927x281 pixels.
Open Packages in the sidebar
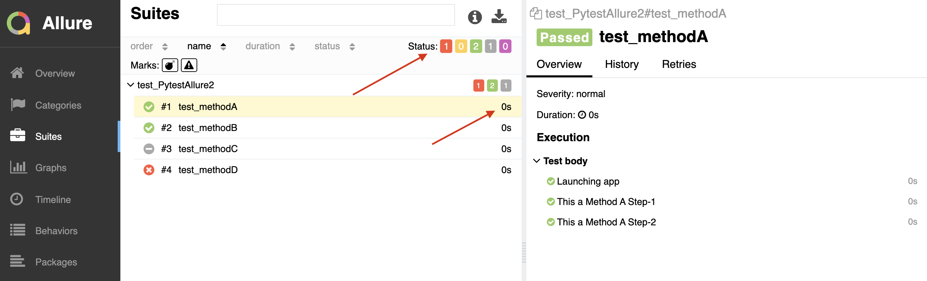pyautogui.click(x=56, y=262)
